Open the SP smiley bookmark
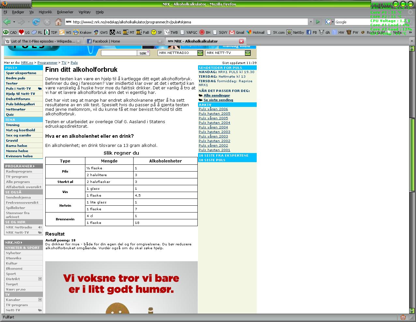 [156, 32]
